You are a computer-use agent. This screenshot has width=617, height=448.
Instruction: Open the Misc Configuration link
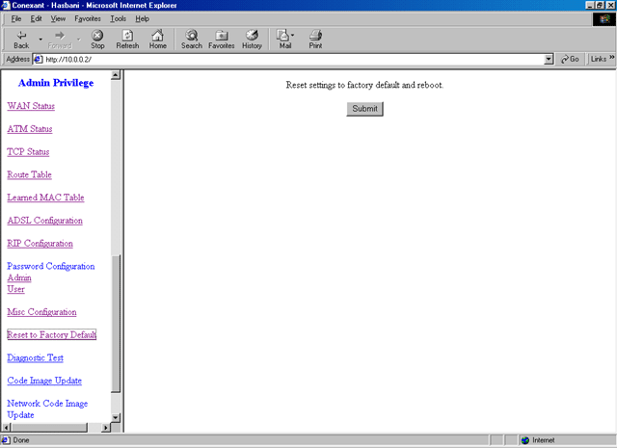coord(41,312)
